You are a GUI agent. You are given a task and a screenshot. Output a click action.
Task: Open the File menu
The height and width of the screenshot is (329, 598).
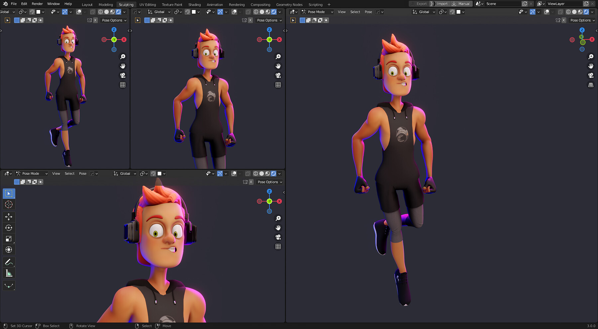pyautogui.click(x=14, y=4)
